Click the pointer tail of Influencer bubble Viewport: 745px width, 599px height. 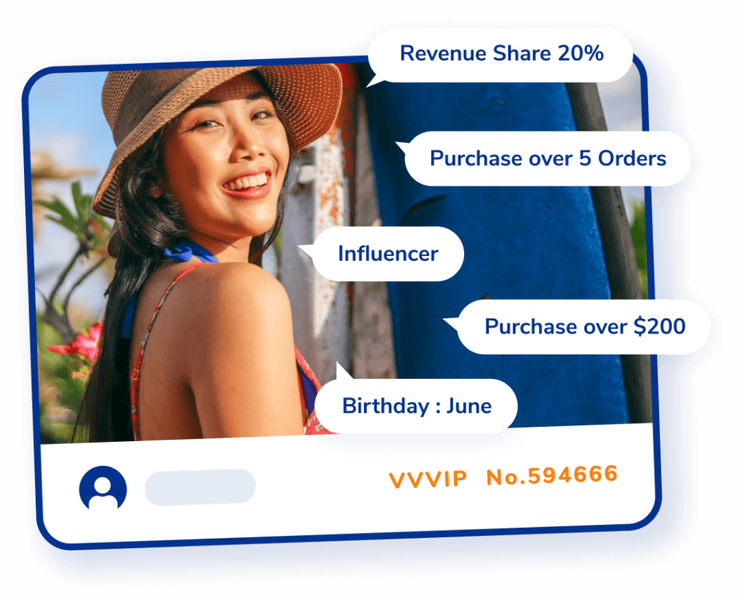[x=306, y=251]
